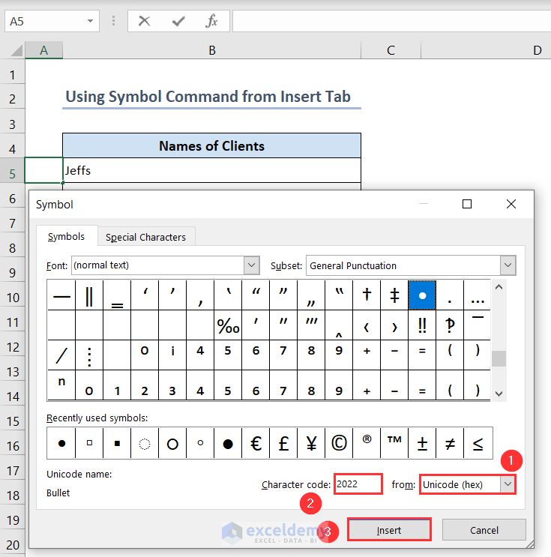Viewport: 551px width, 557px height.
Task: Pick recent hollow small square symbol
Action: pyautogui.click(x=89, y=443)
